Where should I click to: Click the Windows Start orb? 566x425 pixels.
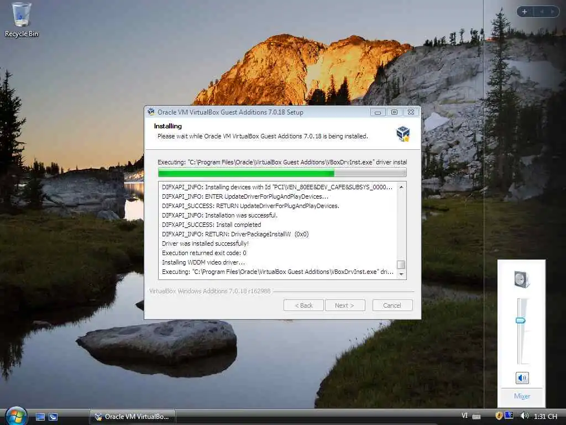16,416
